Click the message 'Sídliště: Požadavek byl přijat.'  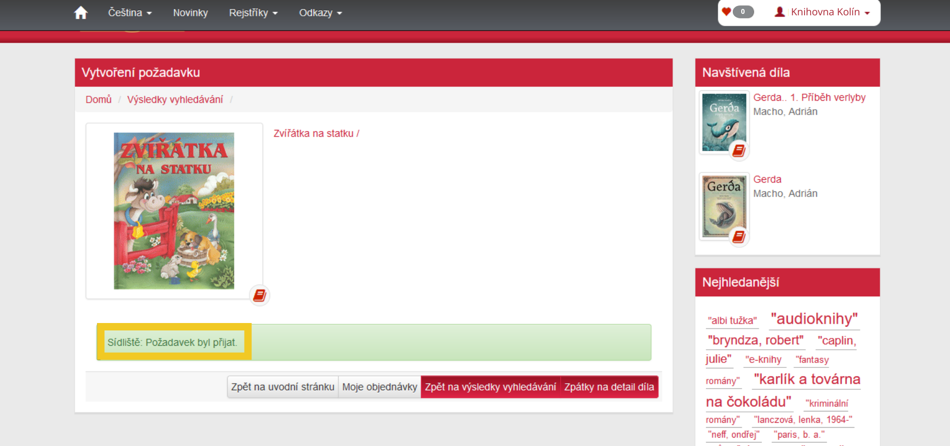pyautogui.click(x=173, y=342)
